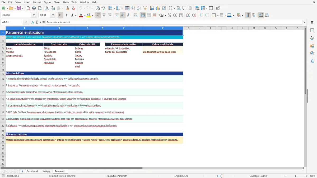Sort ascending A to Z
Image resolution: width=317 pixels, height=178 pixels.
[x=133, y=8]
